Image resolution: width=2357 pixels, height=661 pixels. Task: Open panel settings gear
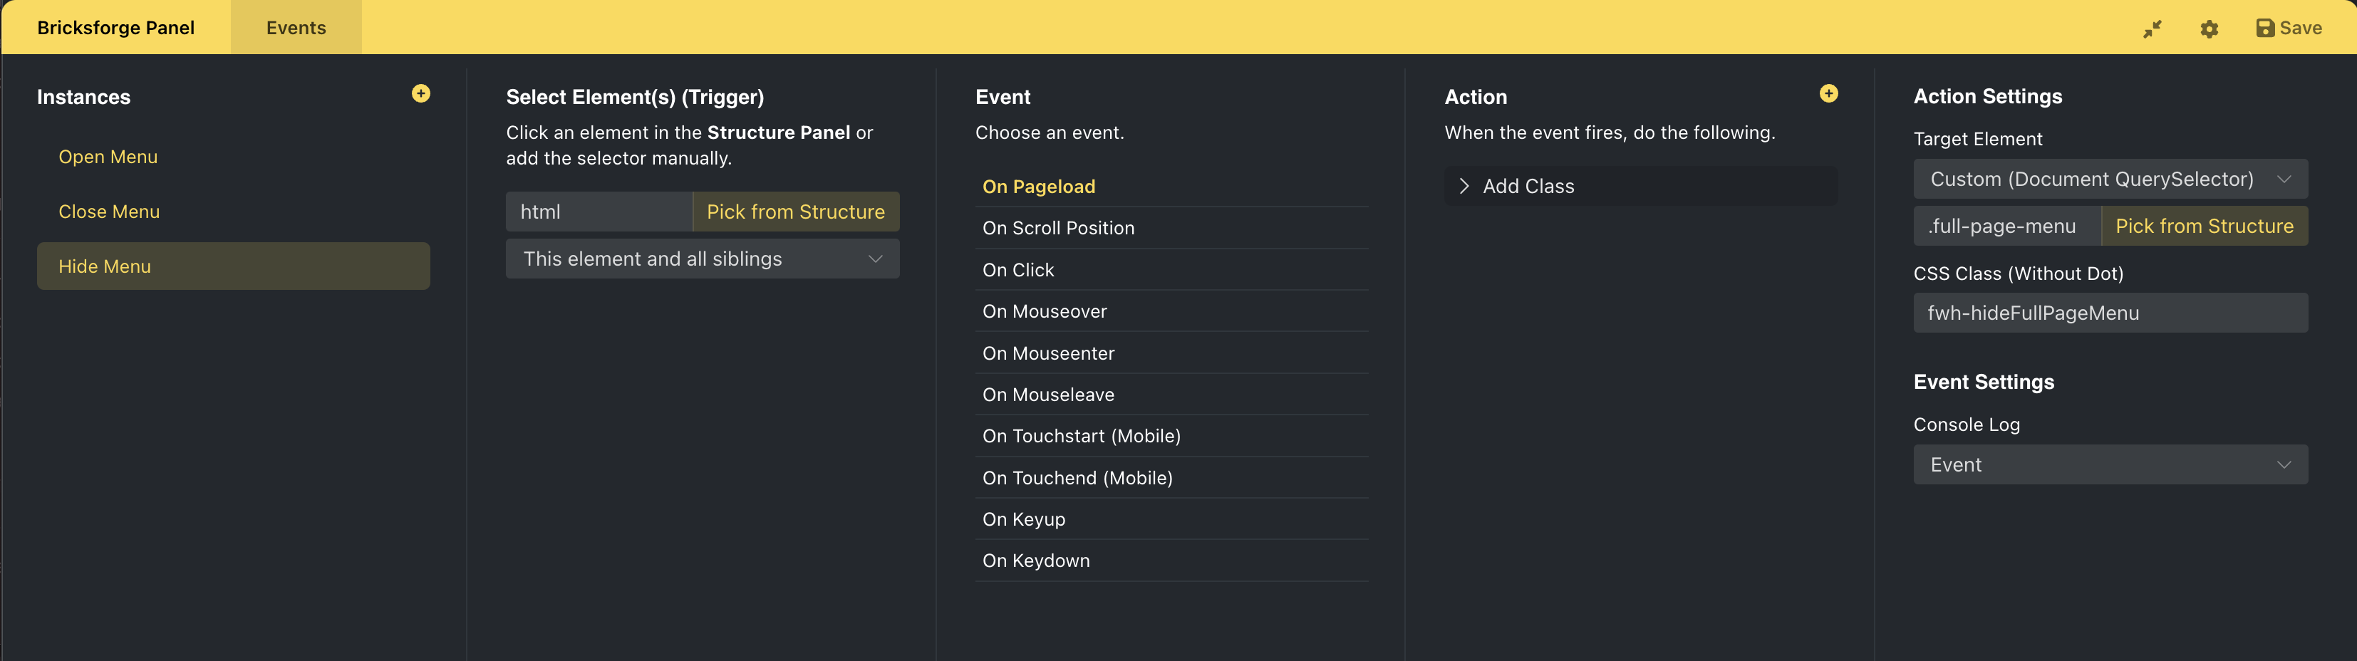point(2209,28)
